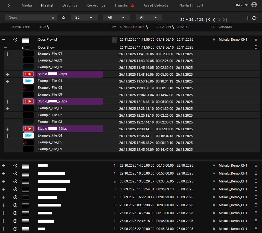Viewport: 262px width, 233px height.
Task: Click the plus icon to add playlist
Action: click(x=247, y=18)
